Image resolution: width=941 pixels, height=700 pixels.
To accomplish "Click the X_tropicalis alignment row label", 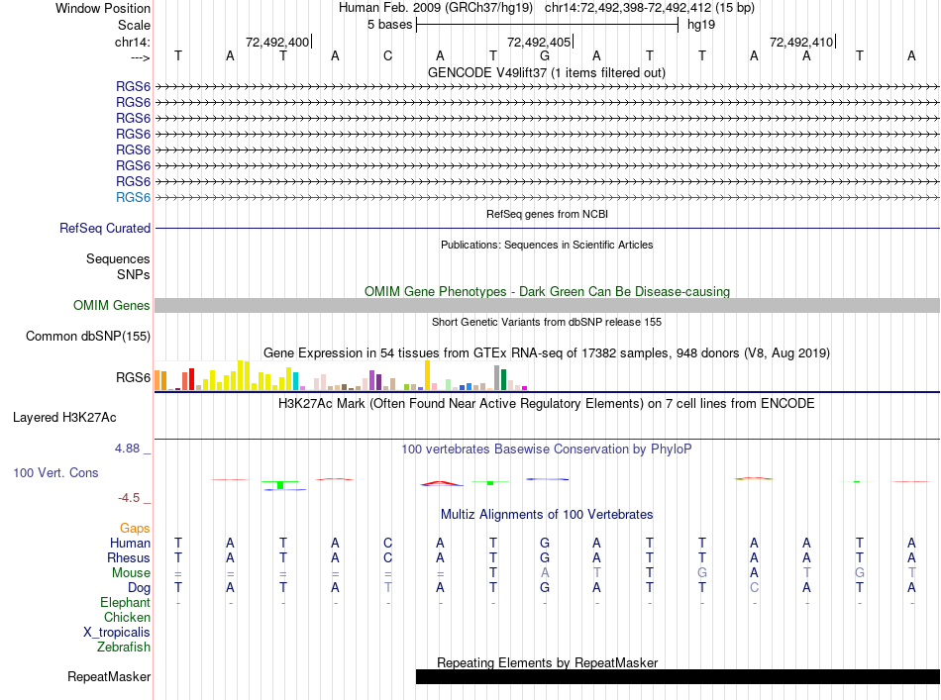I will point(117,633).
